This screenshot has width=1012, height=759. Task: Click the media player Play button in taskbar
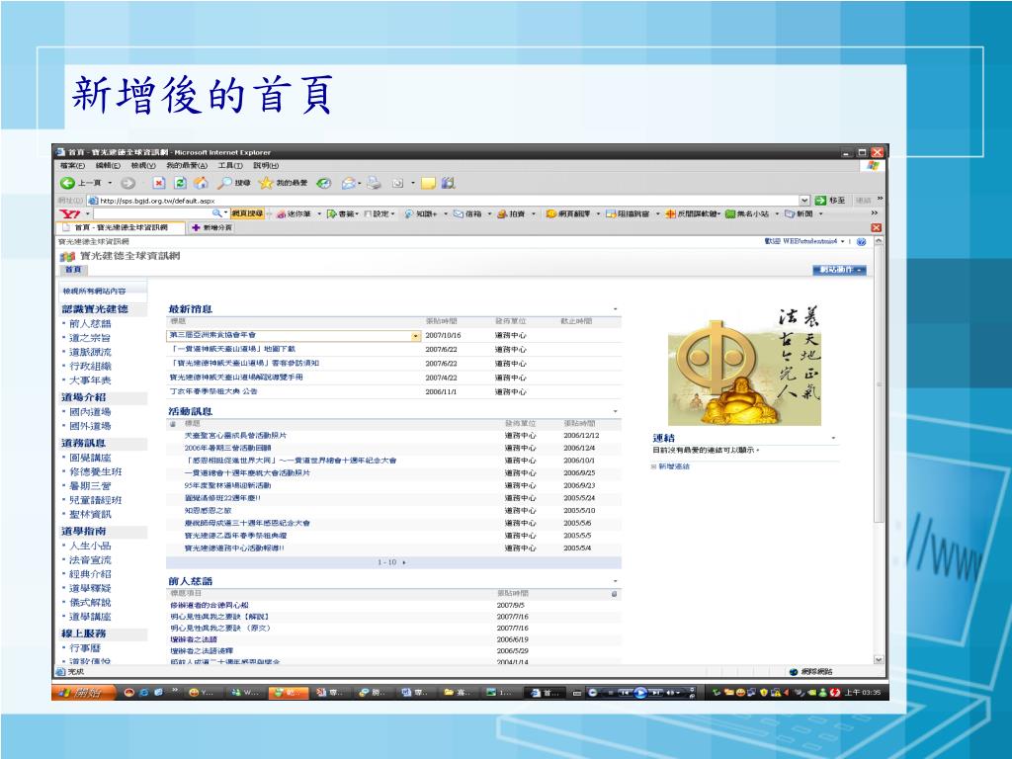(x=640, y=693)
